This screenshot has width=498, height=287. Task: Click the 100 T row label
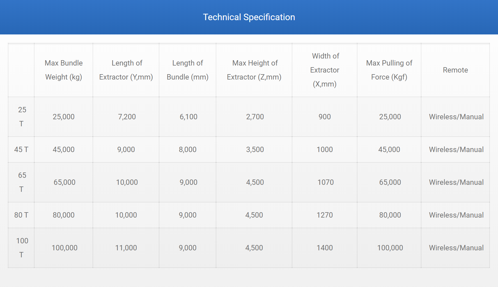click(x=21, y=248)
